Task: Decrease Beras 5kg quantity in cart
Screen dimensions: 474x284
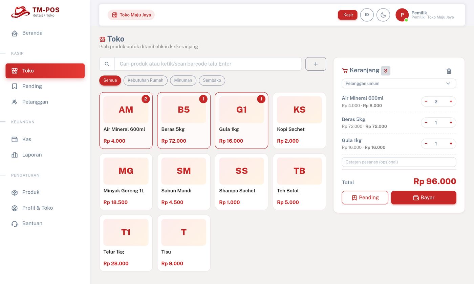Action: (x=426, y=123)
